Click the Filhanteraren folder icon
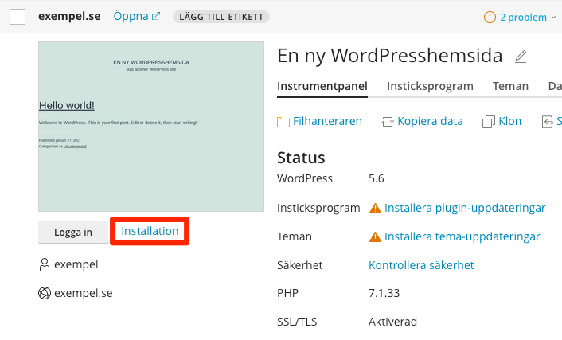 (283, 122)
